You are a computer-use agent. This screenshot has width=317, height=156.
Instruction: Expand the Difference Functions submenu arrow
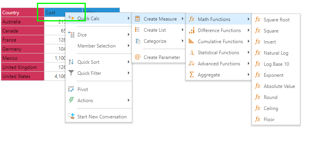248,30
